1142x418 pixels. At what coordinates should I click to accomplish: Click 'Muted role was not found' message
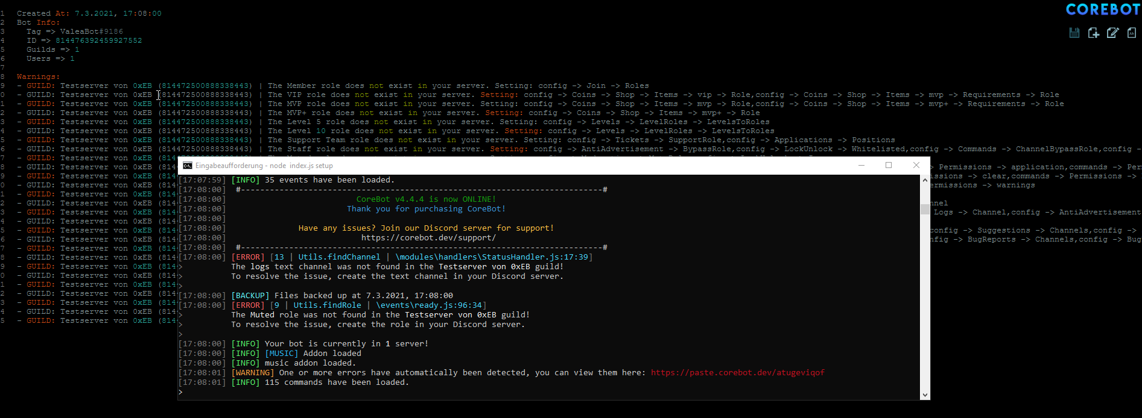click(x=381, y=315)
